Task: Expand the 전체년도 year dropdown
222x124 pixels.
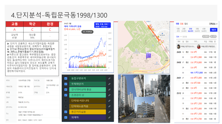Action: pyautogui.click(x=213, y=24)
